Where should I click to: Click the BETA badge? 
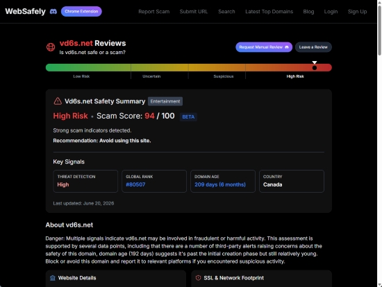188,116
